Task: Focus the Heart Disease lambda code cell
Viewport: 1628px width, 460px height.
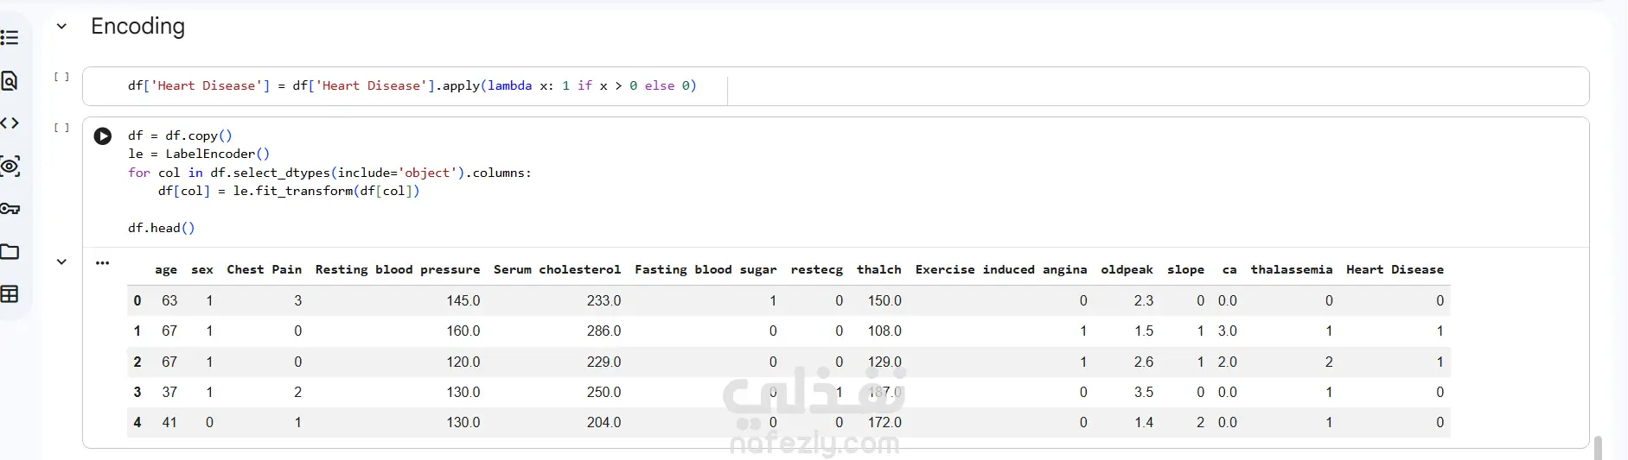Action: pyautogui.click(x=836, y=86)
